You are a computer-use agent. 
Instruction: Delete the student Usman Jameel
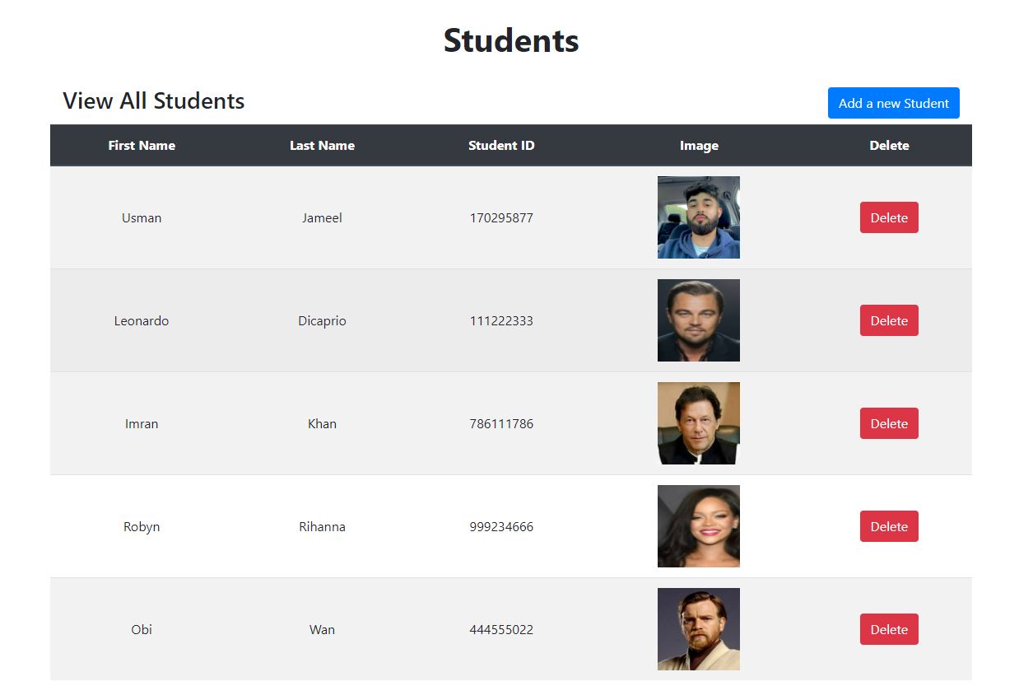889,217
